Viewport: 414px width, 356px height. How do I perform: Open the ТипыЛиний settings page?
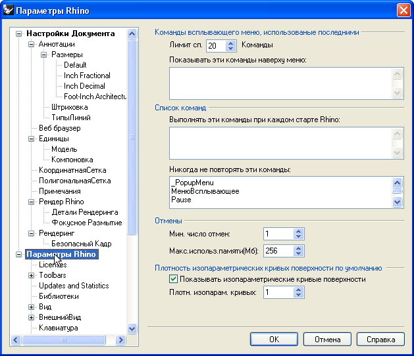(x=71, y=118)
